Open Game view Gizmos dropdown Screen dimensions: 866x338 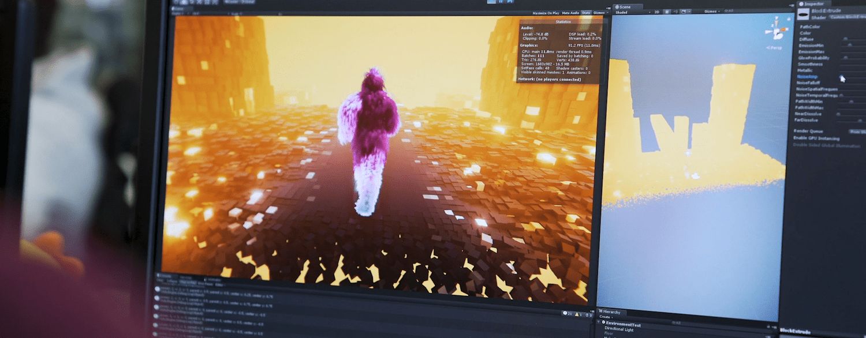point(600,12)
